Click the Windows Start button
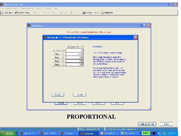The width and height of the screenshot is (181, 136). tap(8, 133)
